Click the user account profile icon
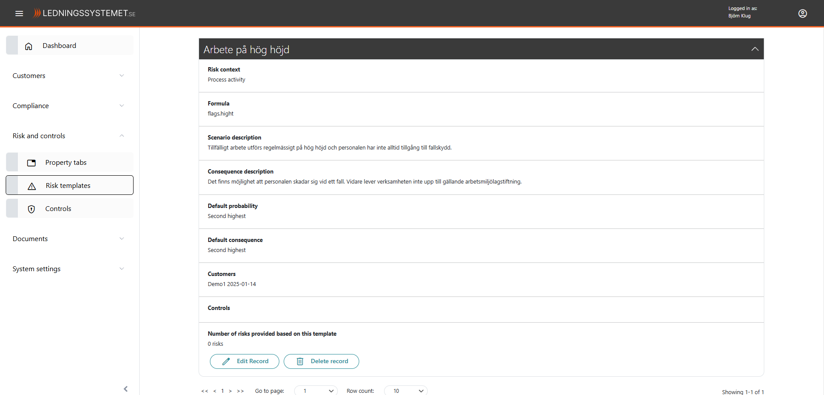The height and width of the screenshot is (395, 824). [x=802, y=14]
